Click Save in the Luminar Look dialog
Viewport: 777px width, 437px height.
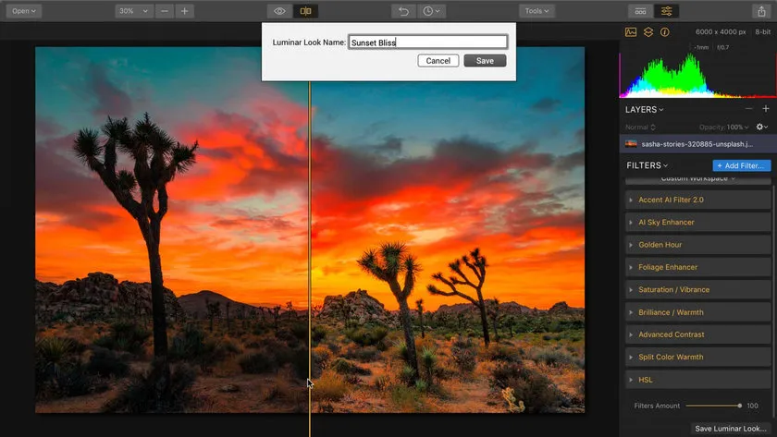click(485, 61)
